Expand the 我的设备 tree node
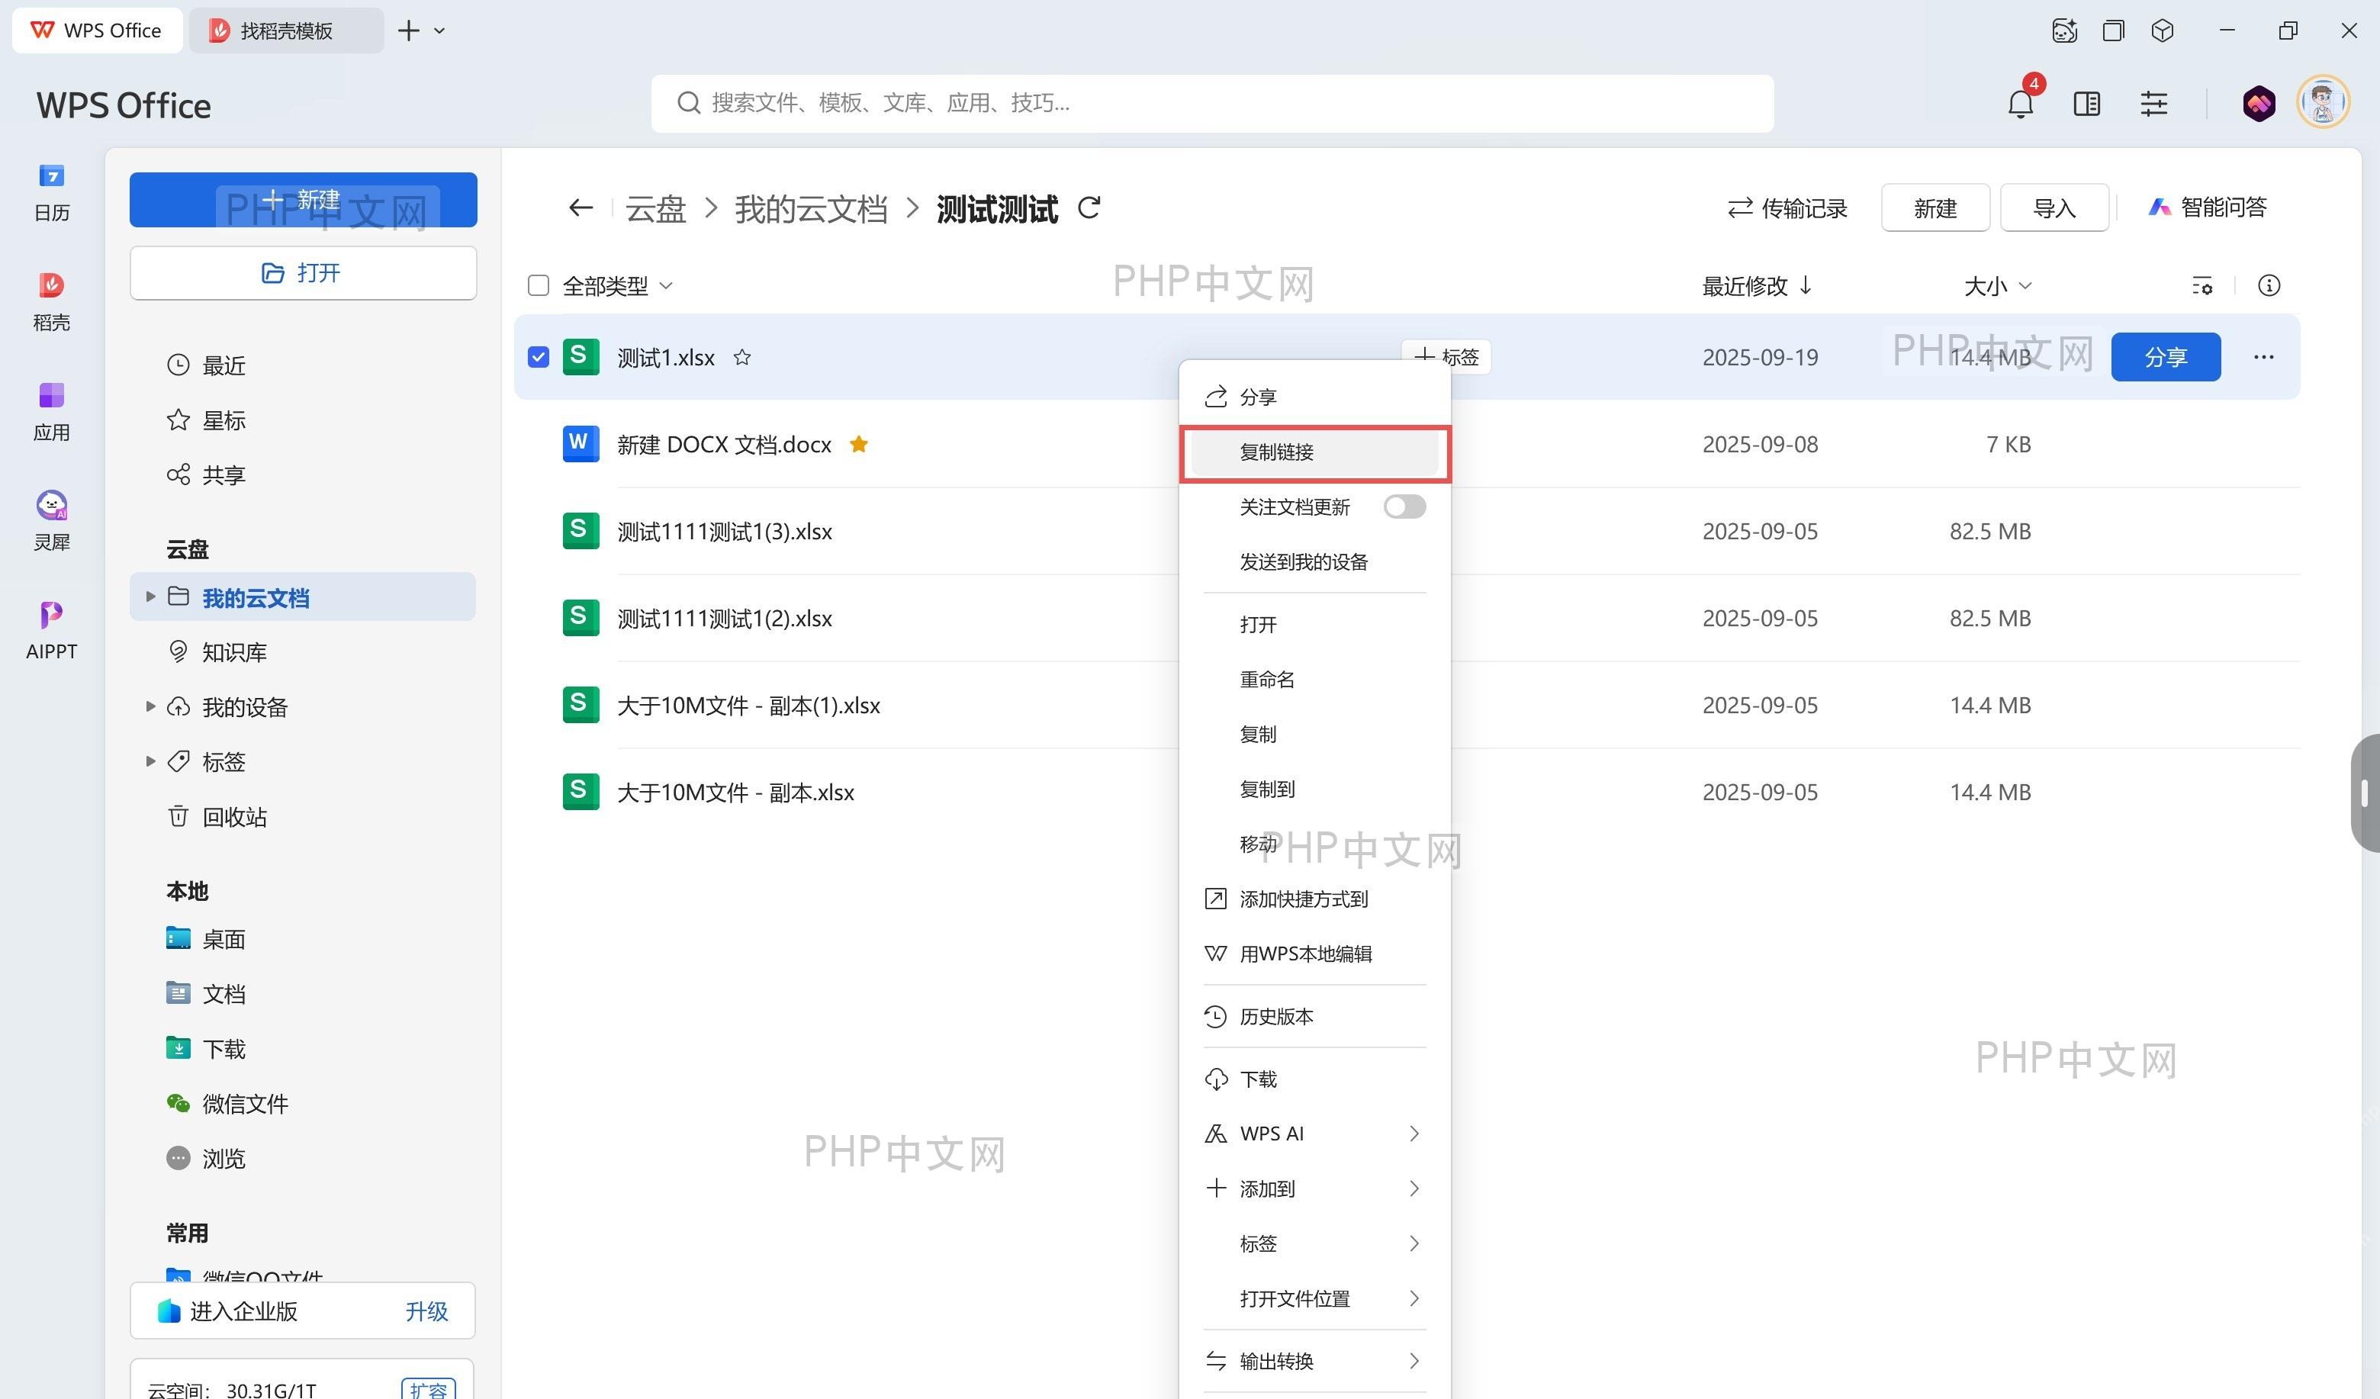The image size is (2380, 1399). (150, 706)
